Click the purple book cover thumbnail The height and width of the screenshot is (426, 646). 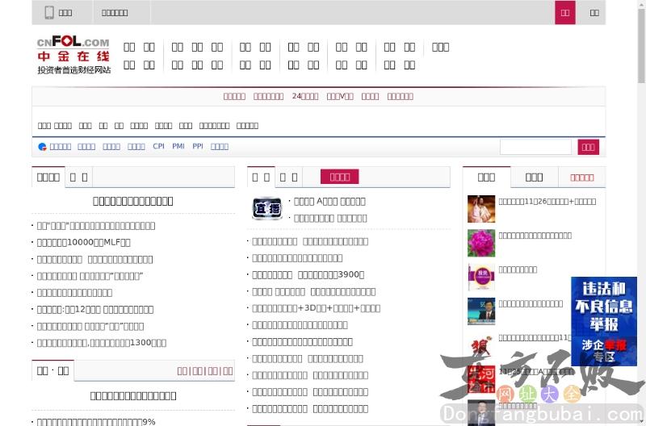(x=481, y=277)
